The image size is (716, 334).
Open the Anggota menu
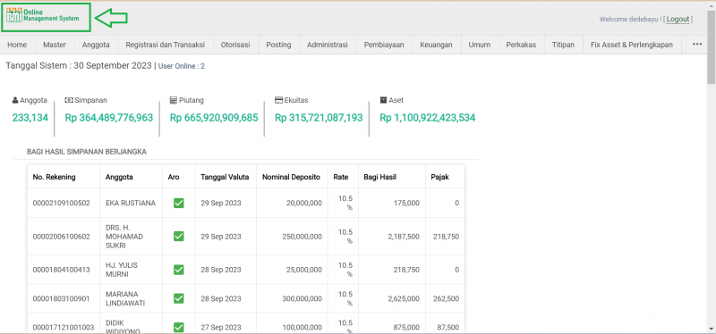click(96, 45)
